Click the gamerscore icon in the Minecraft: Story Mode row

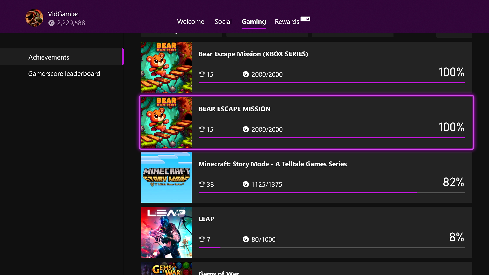(x=246, y=184)
